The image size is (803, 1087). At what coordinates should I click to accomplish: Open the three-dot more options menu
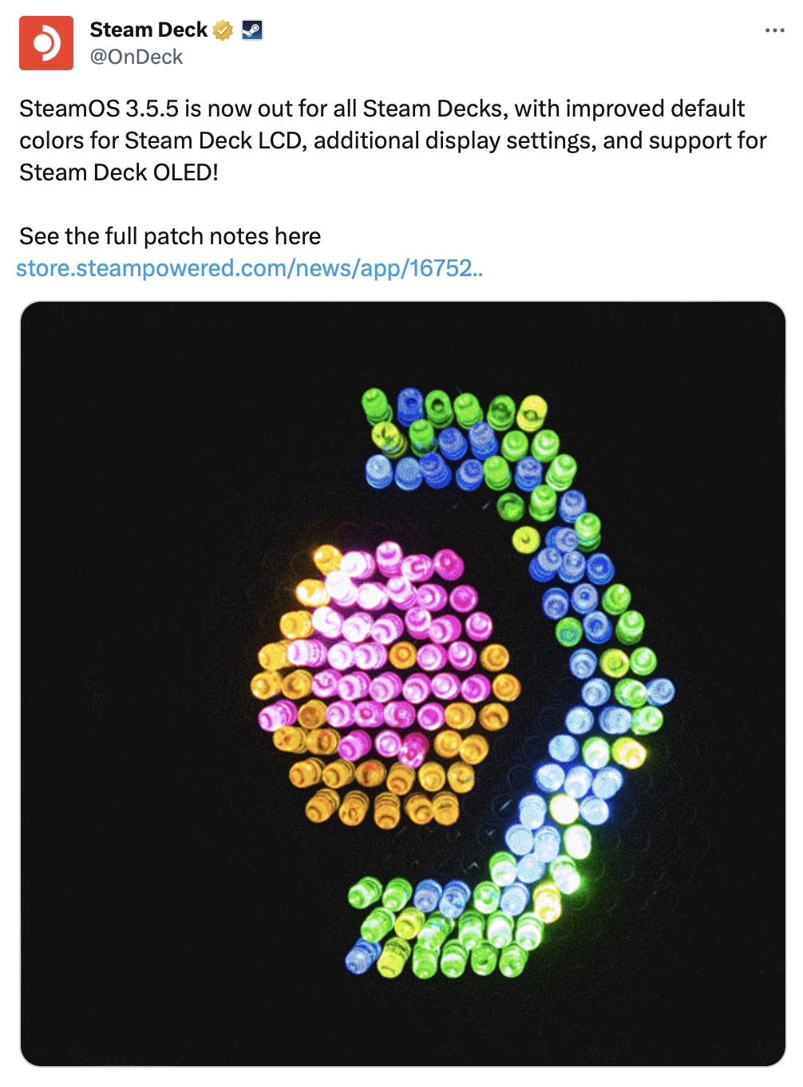pos(774,30)
